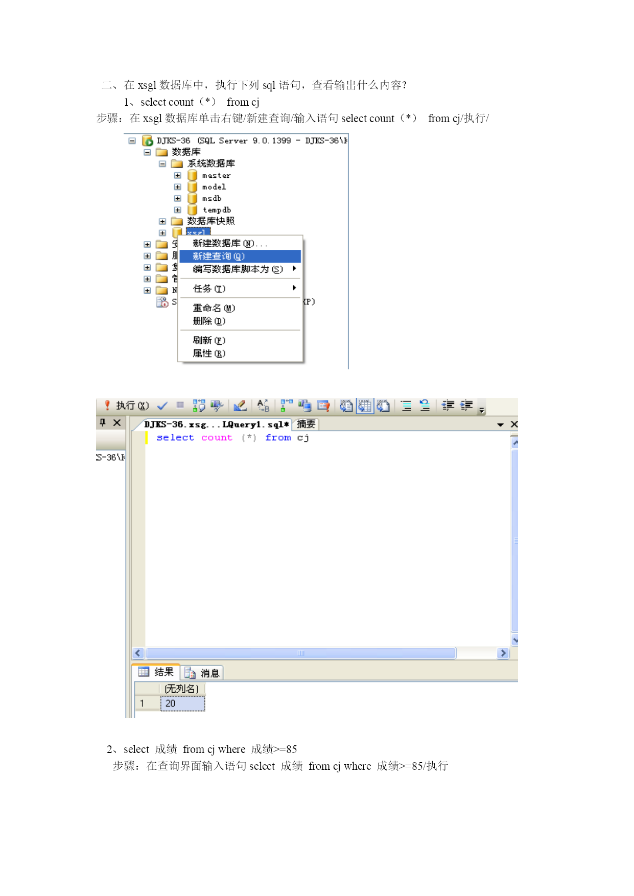Image resolution: width=634 pixels, height=896 pixels.
Task: Close the query editor tab window
Action: pos(514,424)
